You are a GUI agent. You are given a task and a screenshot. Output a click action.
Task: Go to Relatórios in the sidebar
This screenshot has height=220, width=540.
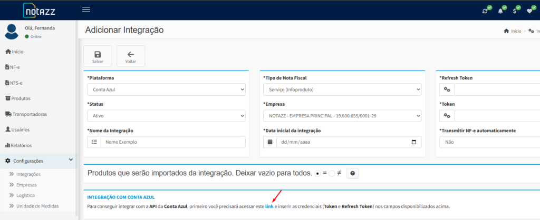tap(21, 145)
